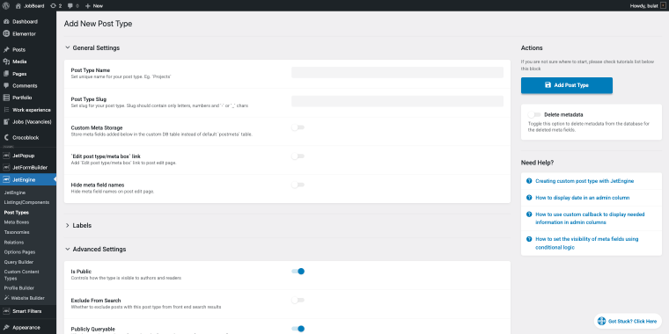Open Custom Content Types submenu item
669x334 pixels.
(21, 275)
